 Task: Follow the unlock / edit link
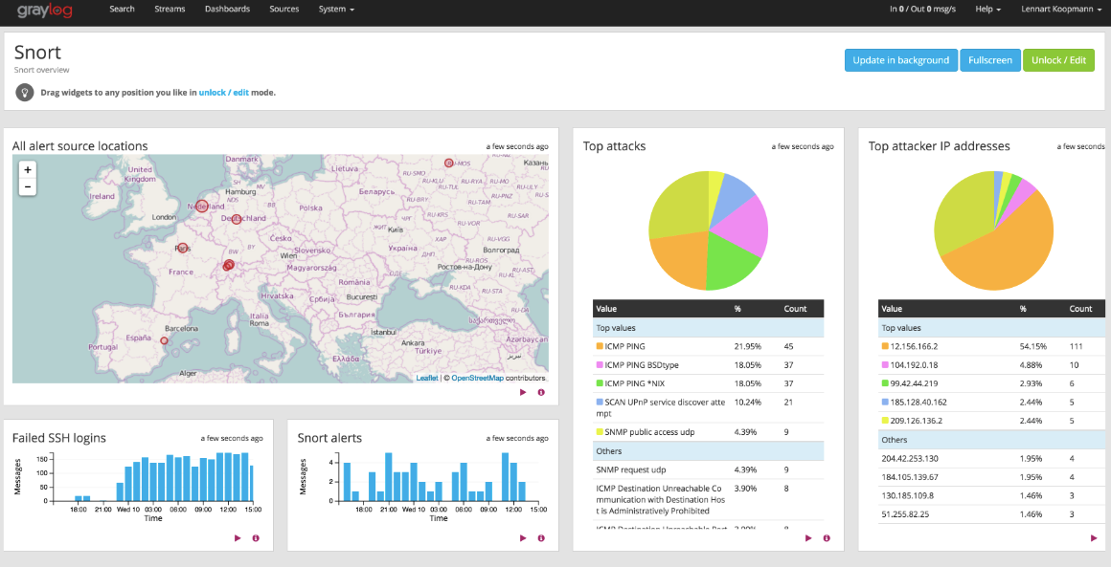click(x=223, y=93)
